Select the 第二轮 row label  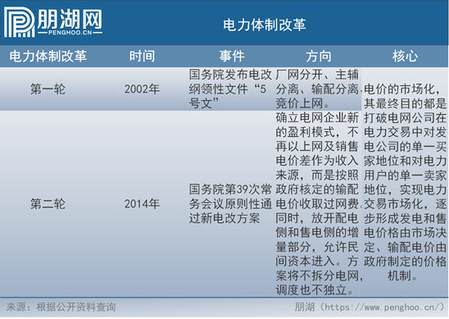(48, 204)
